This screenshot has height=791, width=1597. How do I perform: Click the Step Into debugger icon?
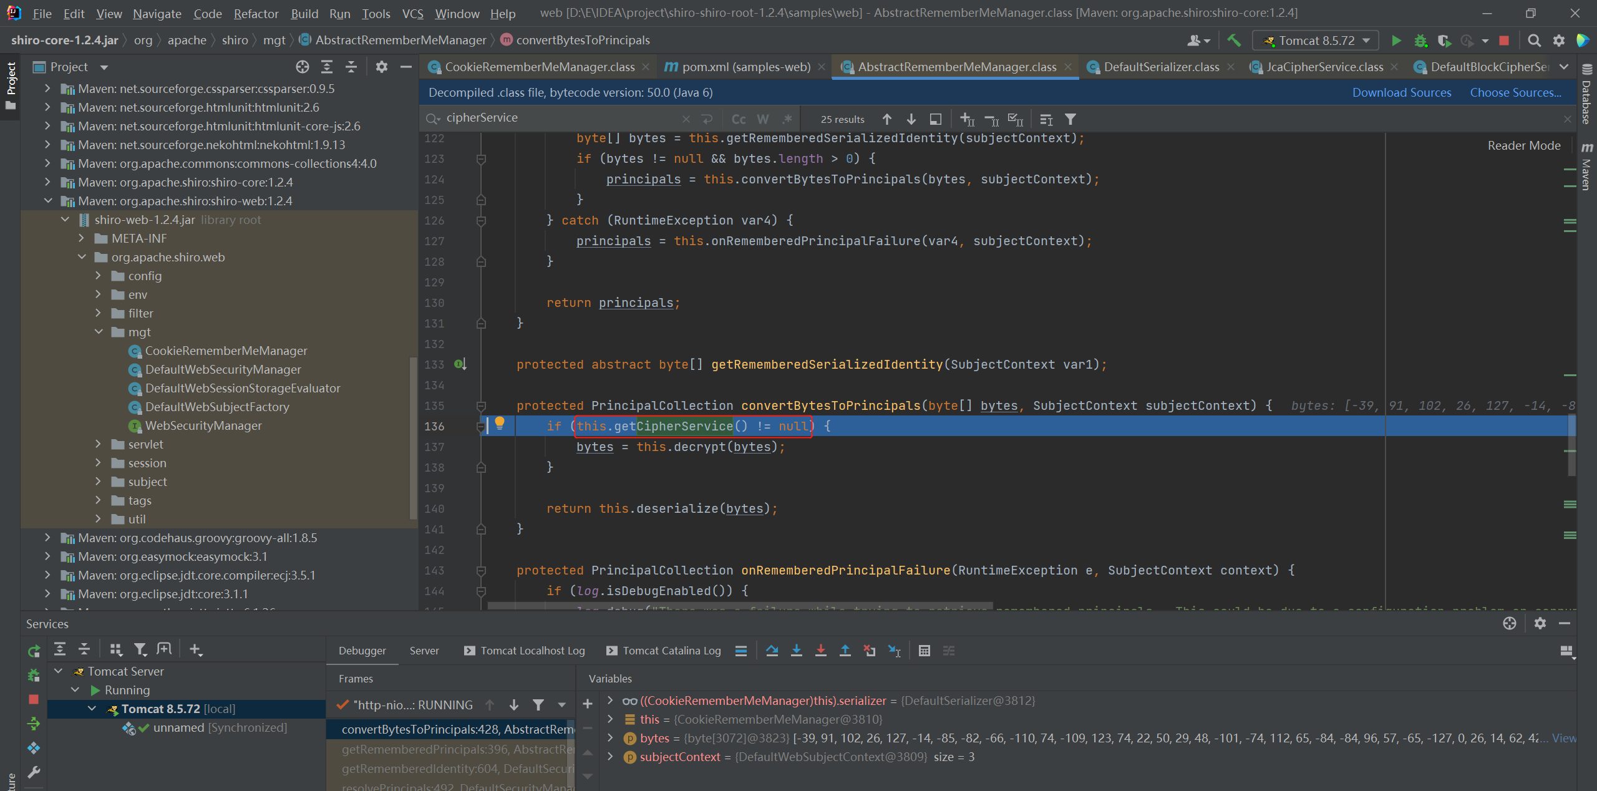(796, 651)
